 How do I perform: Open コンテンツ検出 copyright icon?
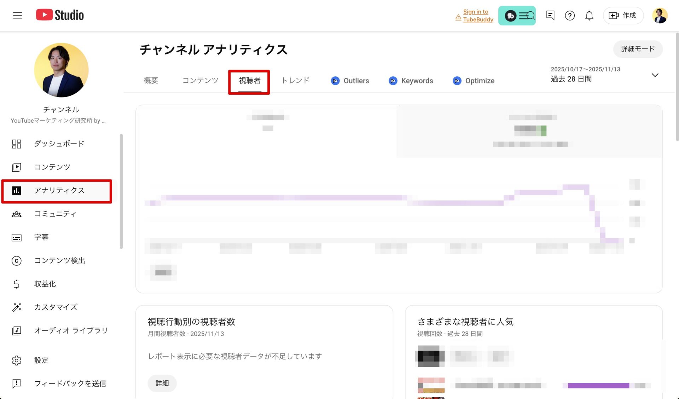point(17,261)
